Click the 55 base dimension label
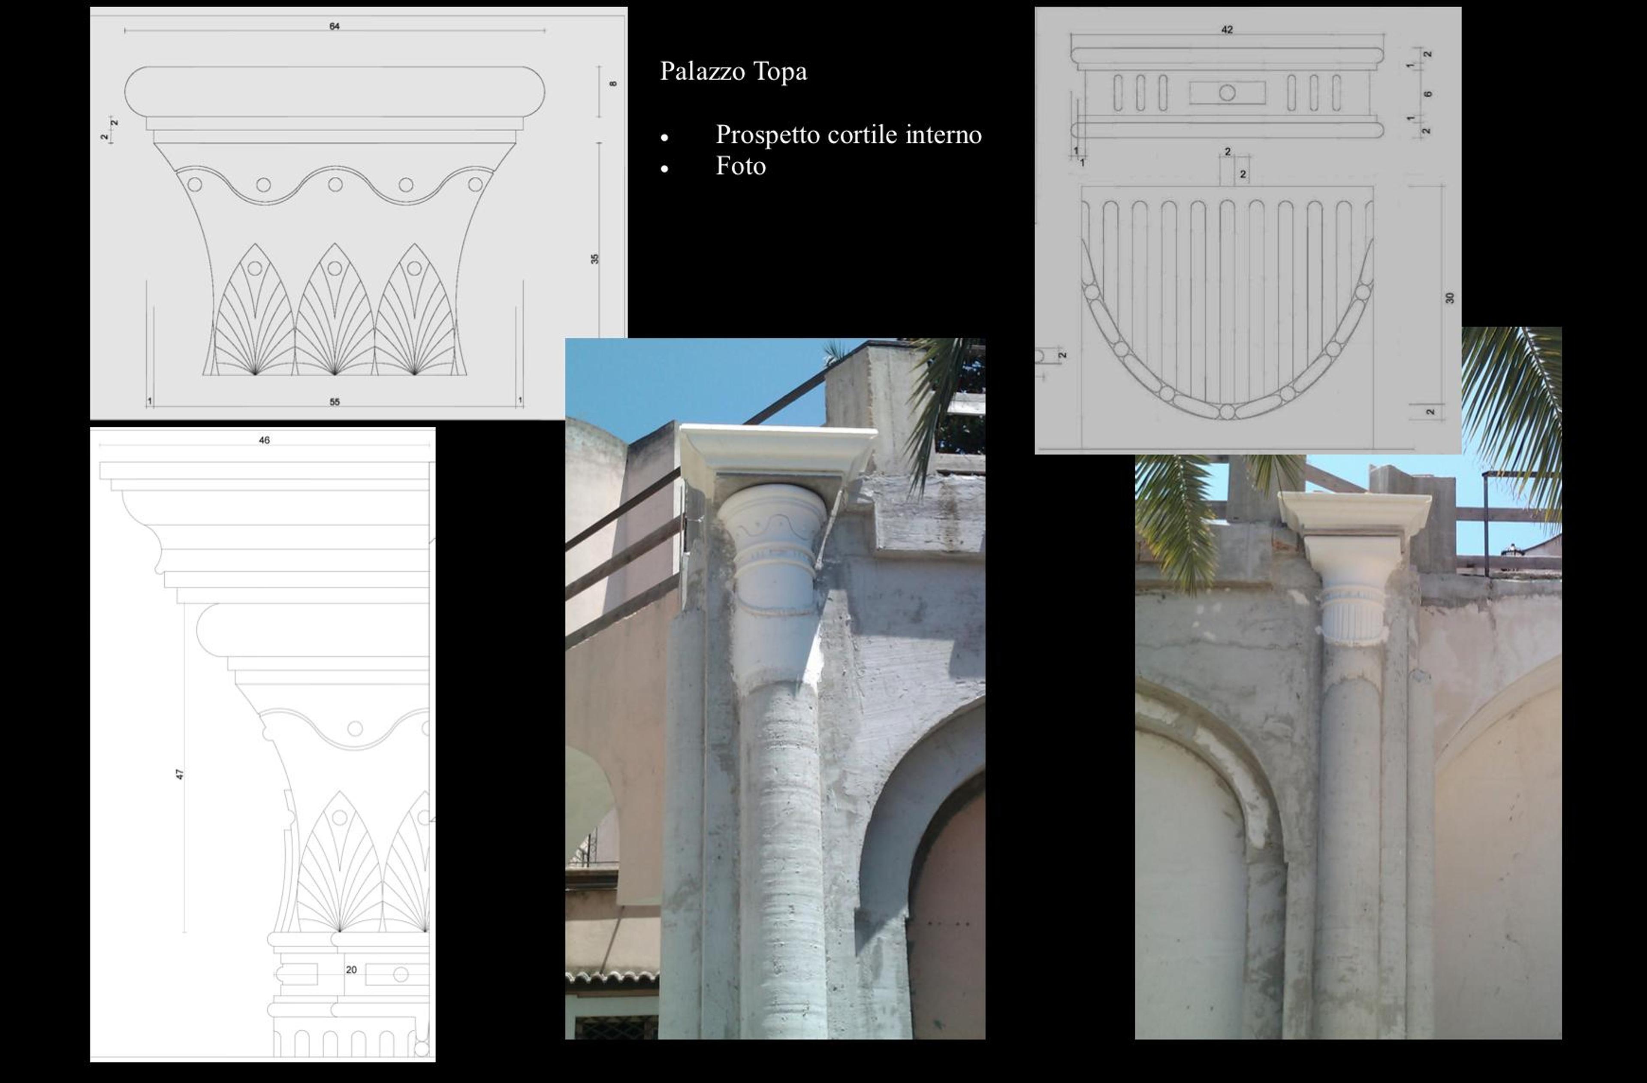The image size is (1647, 1083). 334,401
